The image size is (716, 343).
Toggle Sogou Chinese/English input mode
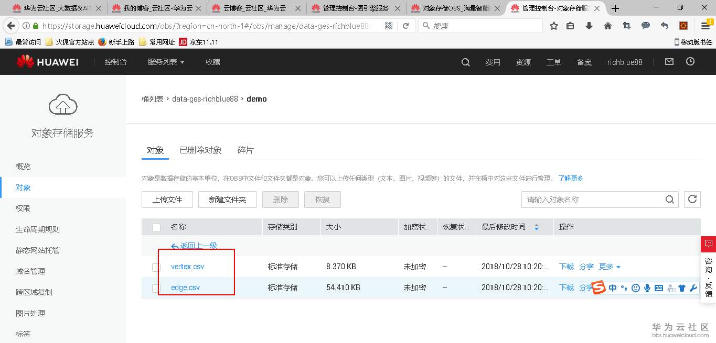pyautogui.click(x=613, y=287)
